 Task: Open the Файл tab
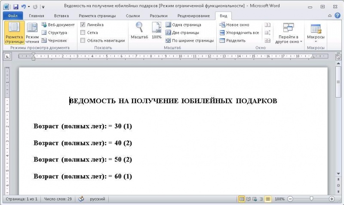pos(13,16)
